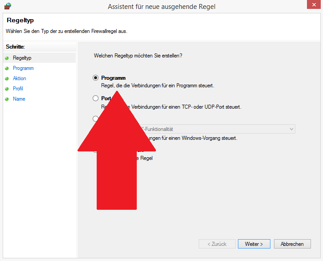Switch to the Name step

tap(19, 99)
